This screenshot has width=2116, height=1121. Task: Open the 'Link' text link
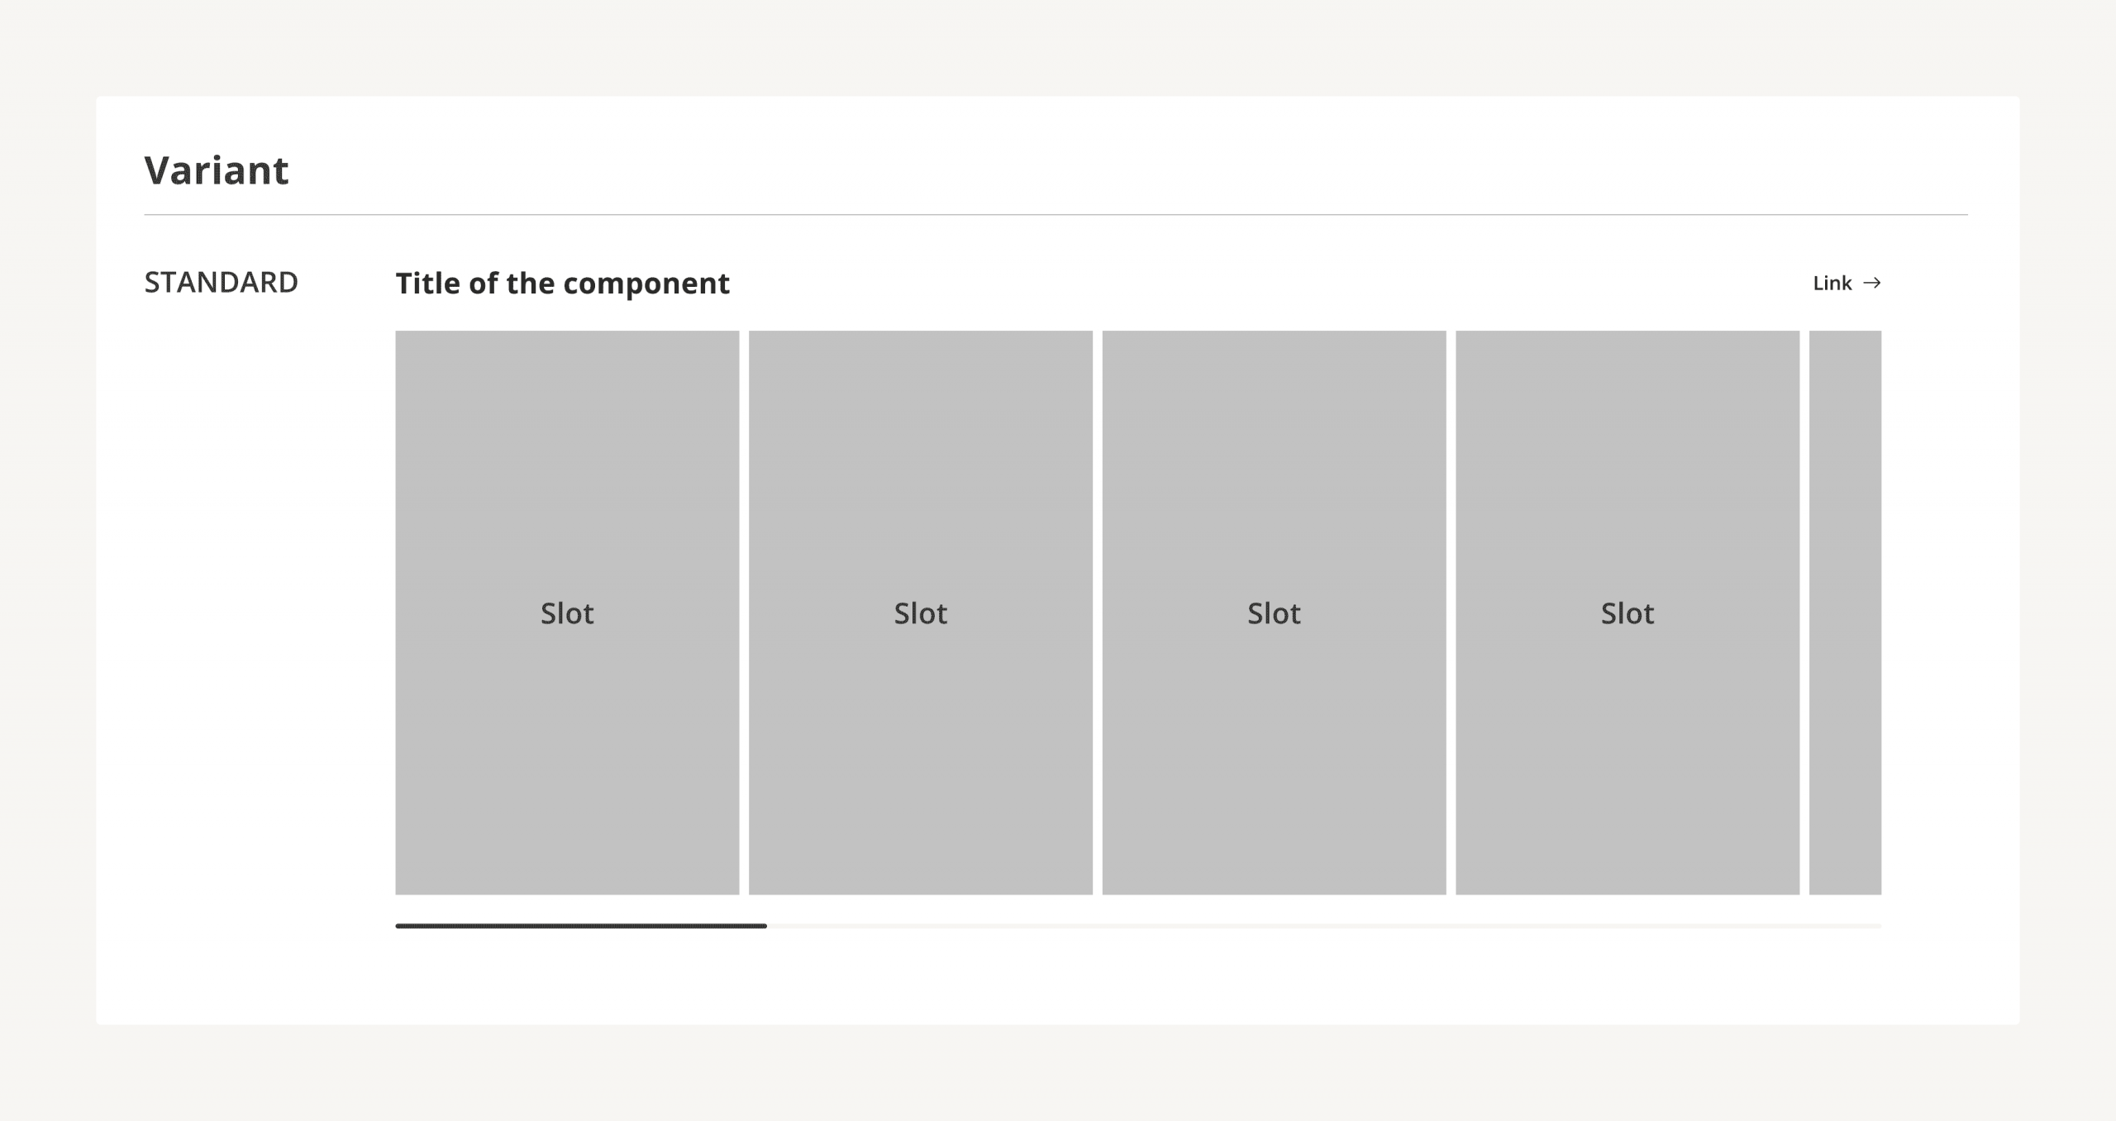coord(1832,284)
